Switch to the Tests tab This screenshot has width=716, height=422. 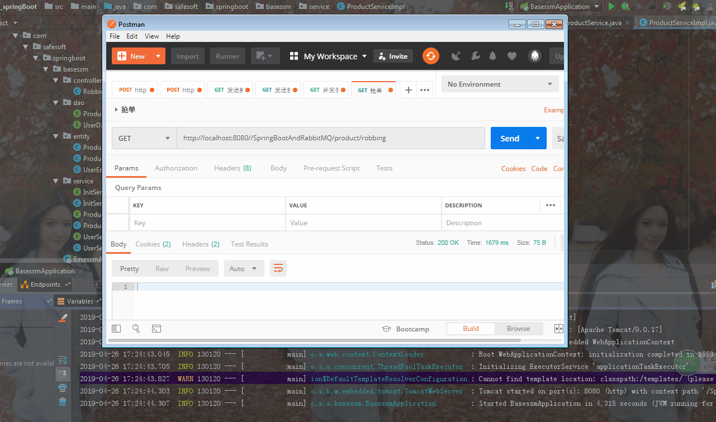point(384,168)
